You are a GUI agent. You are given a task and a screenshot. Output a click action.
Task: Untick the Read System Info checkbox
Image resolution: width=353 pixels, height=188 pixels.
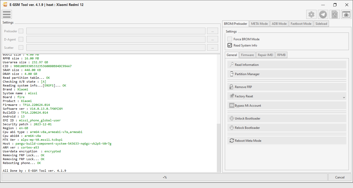[x=230, y=45]
